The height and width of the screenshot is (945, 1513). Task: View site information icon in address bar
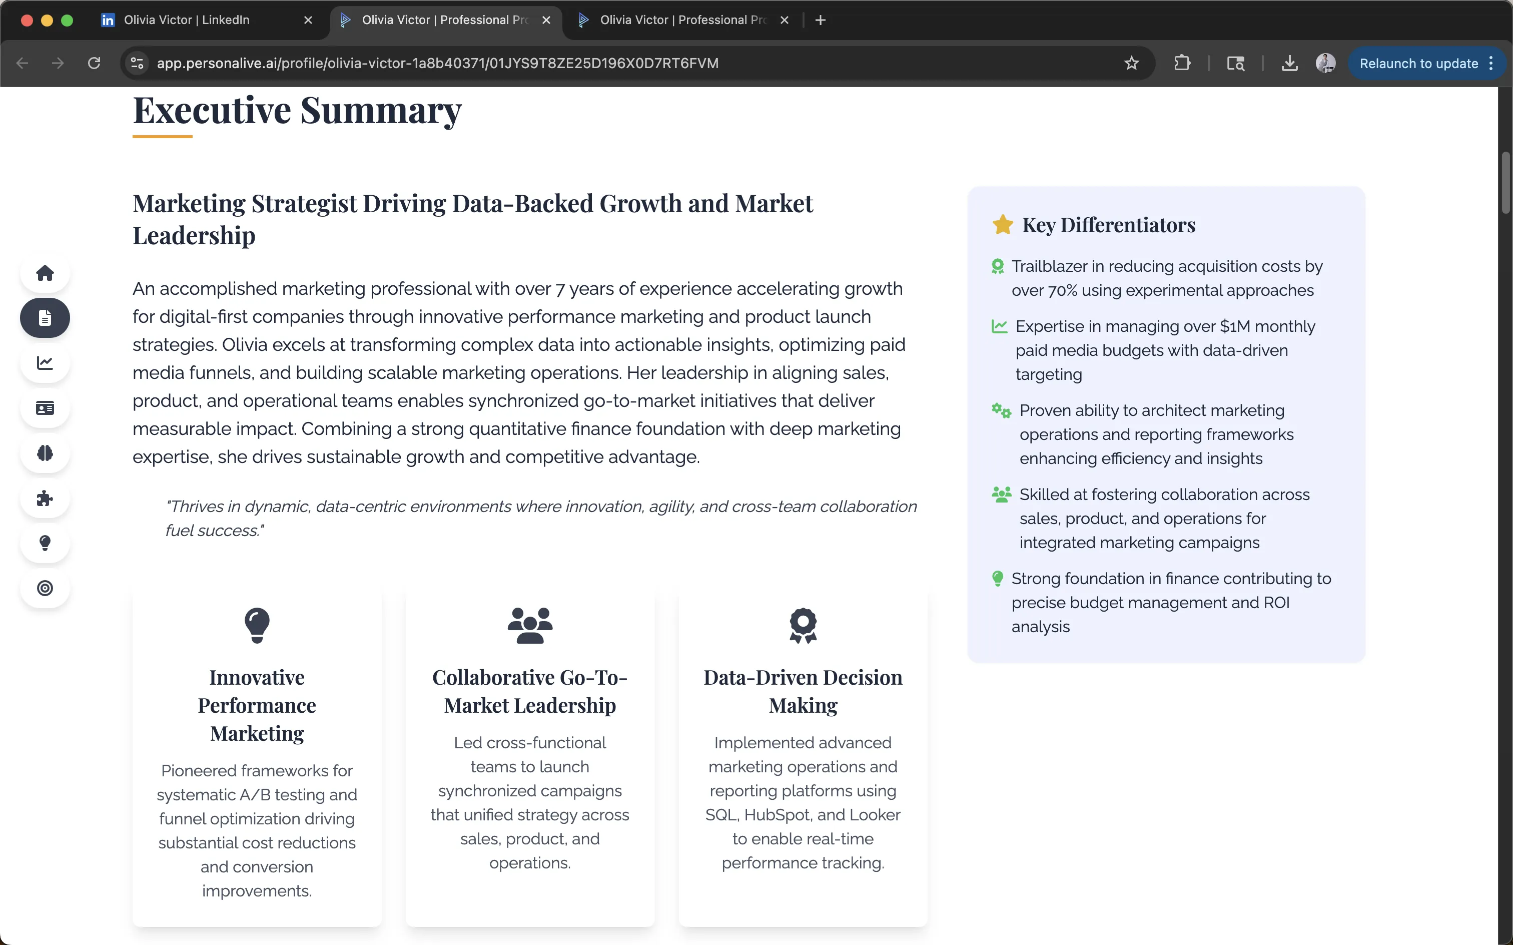pyautogui.click(x=137, y=63)
